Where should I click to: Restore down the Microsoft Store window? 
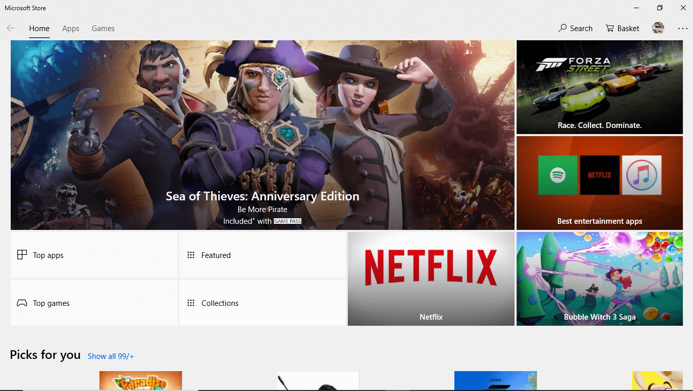point(660,8)
